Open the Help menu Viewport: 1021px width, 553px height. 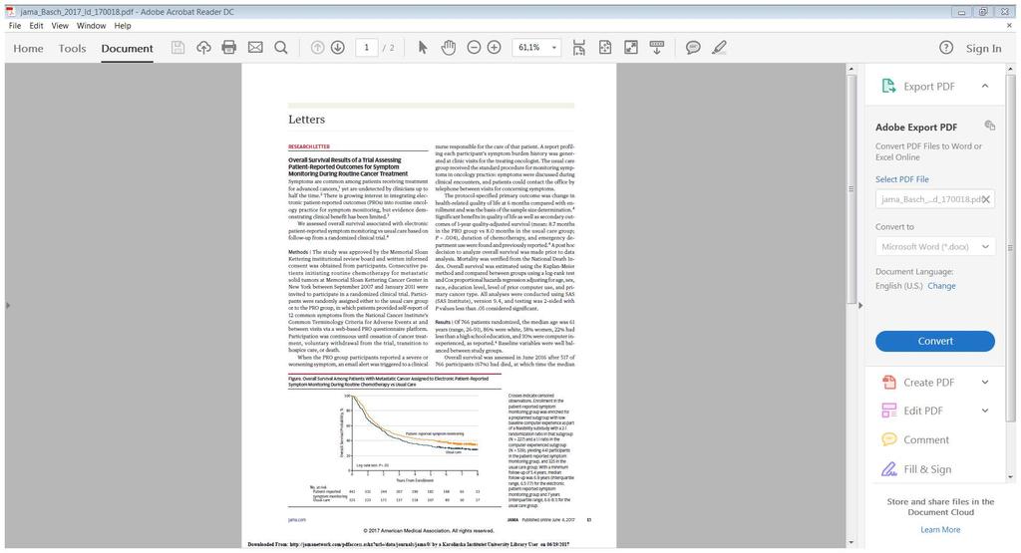123,25
